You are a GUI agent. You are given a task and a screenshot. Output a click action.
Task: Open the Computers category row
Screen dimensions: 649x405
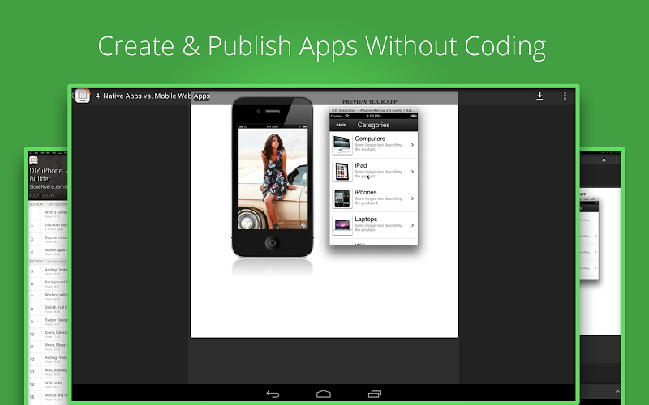tap(374, 145)
